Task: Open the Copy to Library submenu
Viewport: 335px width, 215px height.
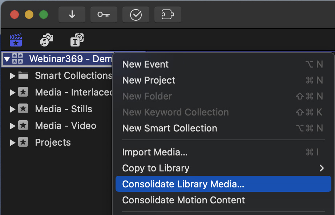Action: coord(156,168)
